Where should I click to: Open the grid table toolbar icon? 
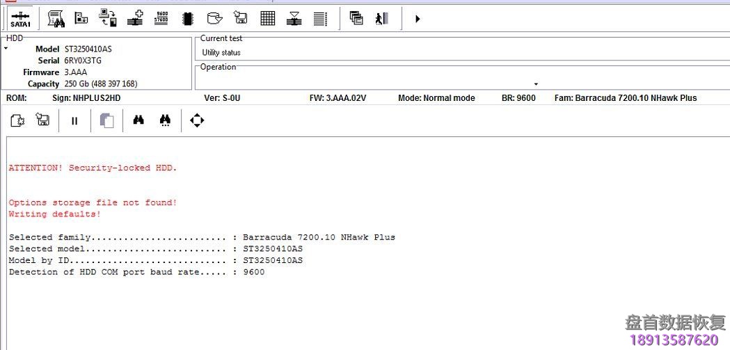[268, 19]
